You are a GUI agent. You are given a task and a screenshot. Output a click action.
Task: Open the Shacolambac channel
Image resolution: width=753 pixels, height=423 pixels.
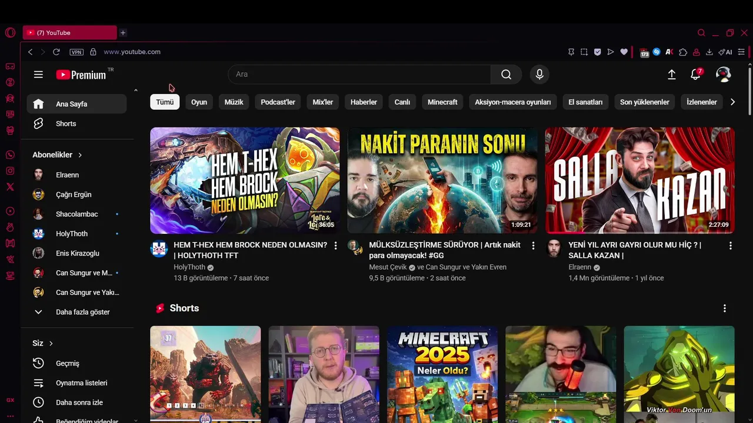coord(76,214)
